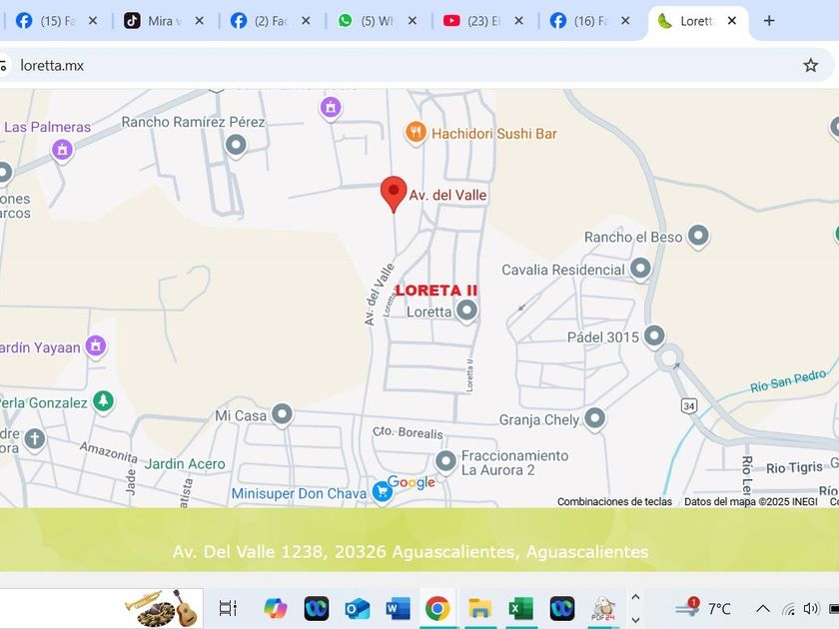Click the Av. Del Valle 1238 address text
This screenshot has width=839, height=629.
(411, 551)
